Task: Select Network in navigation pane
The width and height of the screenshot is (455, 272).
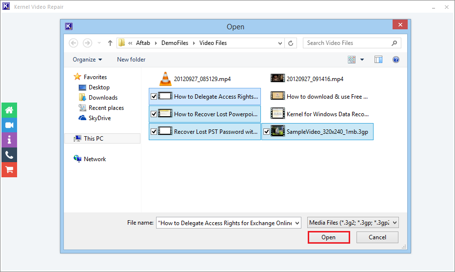Action: point(95,159)
